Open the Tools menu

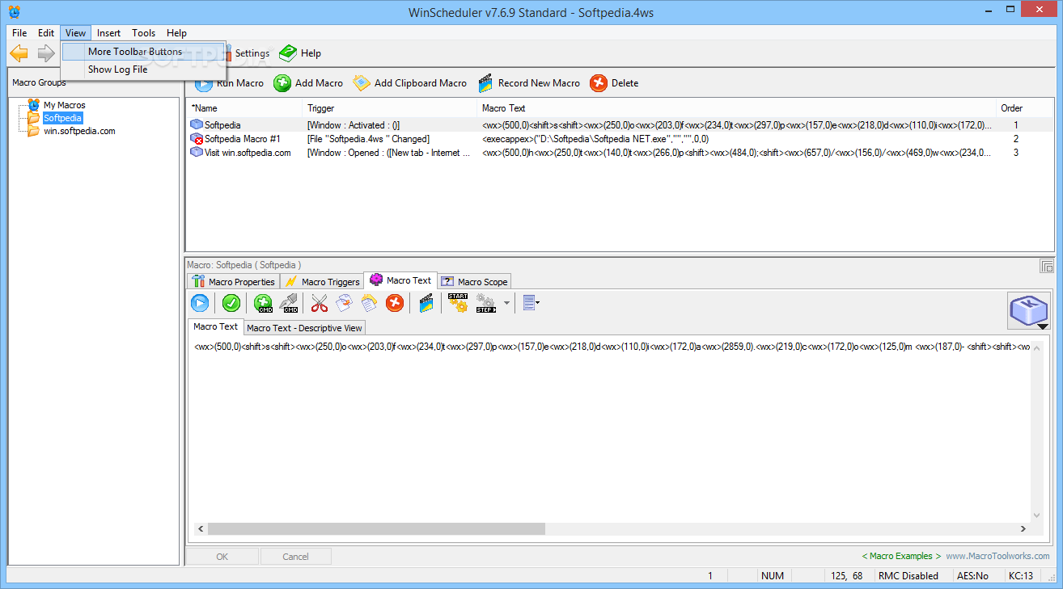pos(144,33)
